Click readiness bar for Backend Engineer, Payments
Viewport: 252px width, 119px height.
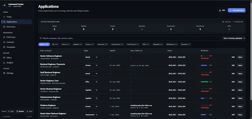coord(204,65)
